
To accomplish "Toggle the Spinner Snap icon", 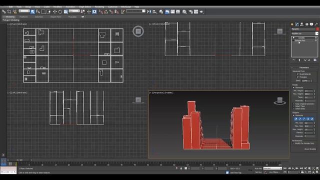I will point(116,11).
